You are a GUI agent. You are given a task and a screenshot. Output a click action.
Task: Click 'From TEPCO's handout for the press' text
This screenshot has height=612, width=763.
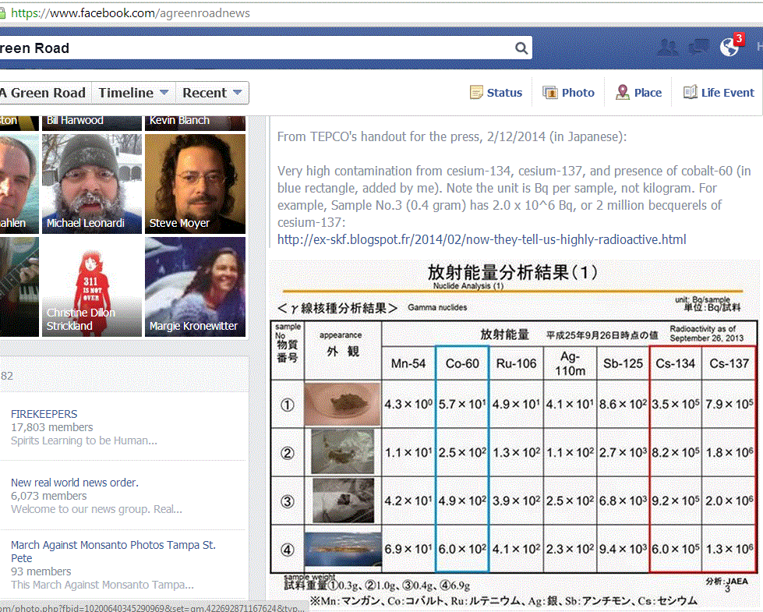pyautogui.click(x=378, y=136)
